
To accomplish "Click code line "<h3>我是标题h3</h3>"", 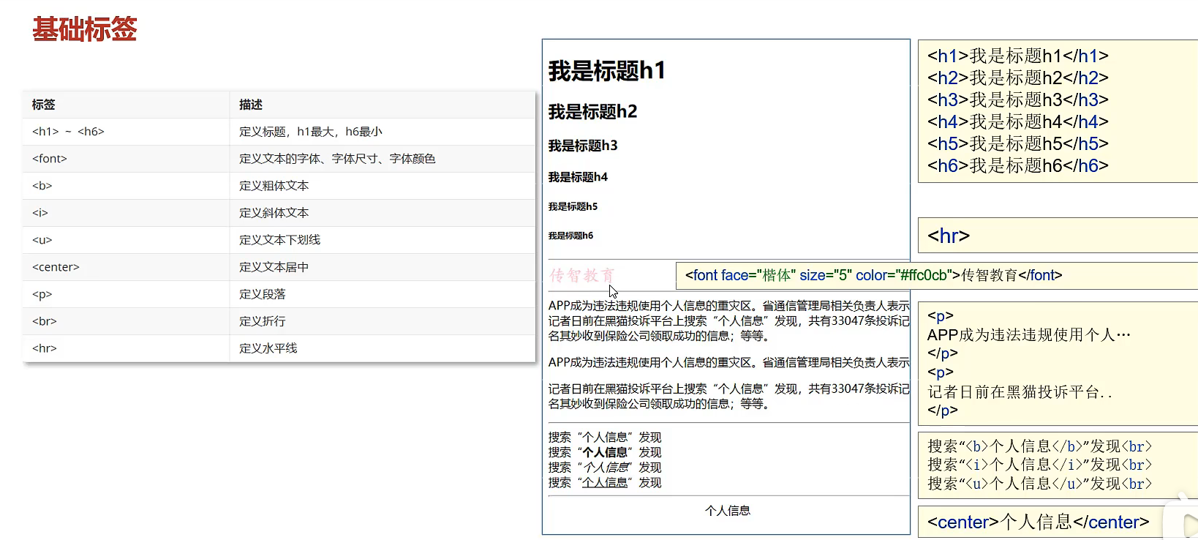I will click(x=1018, y=100).
